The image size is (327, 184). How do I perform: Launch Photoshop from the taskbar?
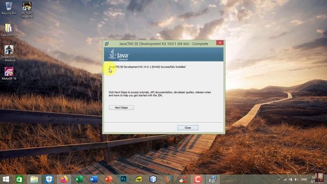124,179
